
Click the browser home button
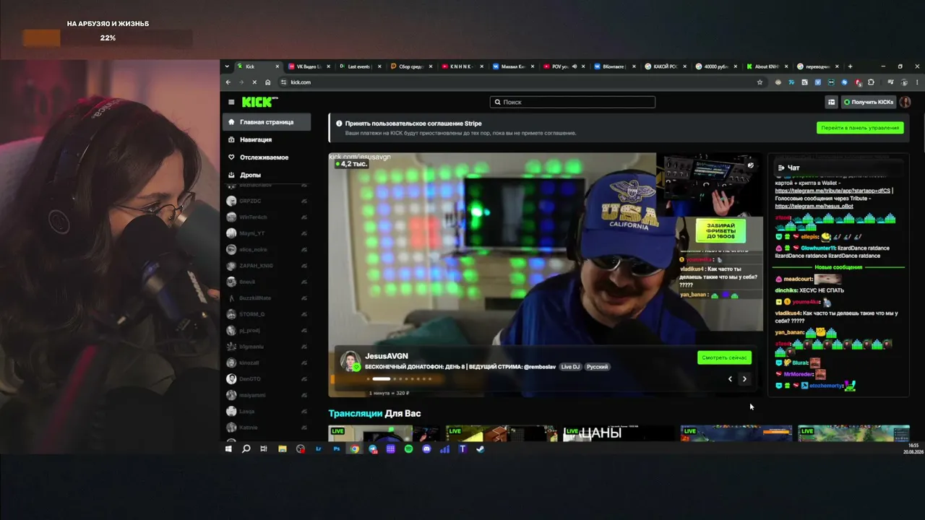coord(267,82)
